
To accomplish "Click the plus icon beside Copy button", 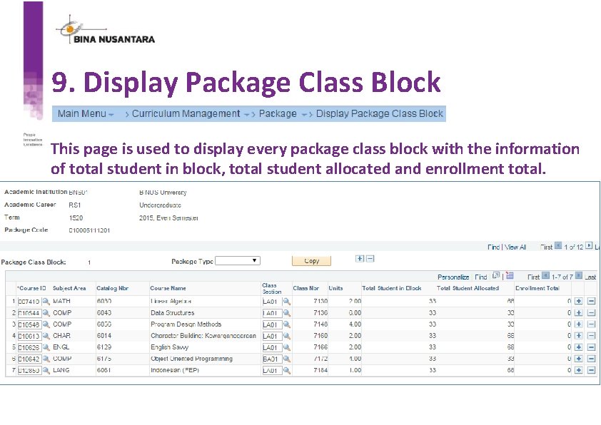I will click(360, 257).
